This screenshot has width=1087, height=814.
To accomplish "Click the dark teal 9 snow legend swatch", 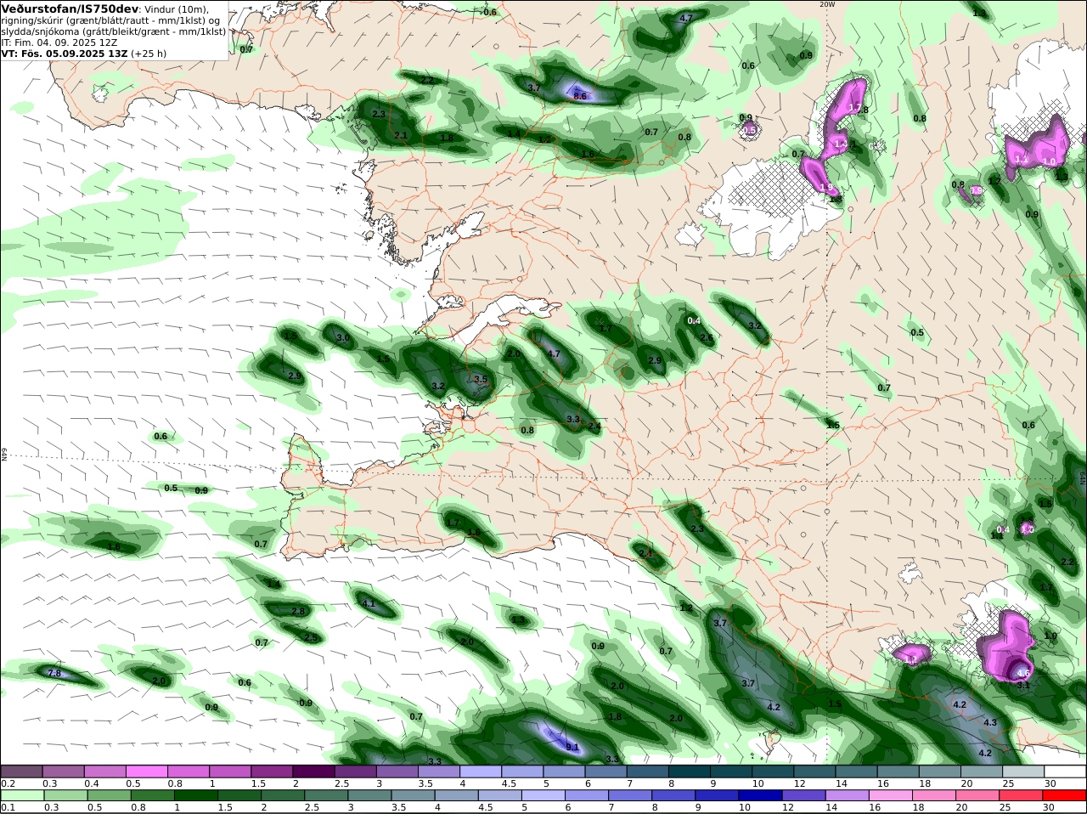I will click(x=731, y=771).
